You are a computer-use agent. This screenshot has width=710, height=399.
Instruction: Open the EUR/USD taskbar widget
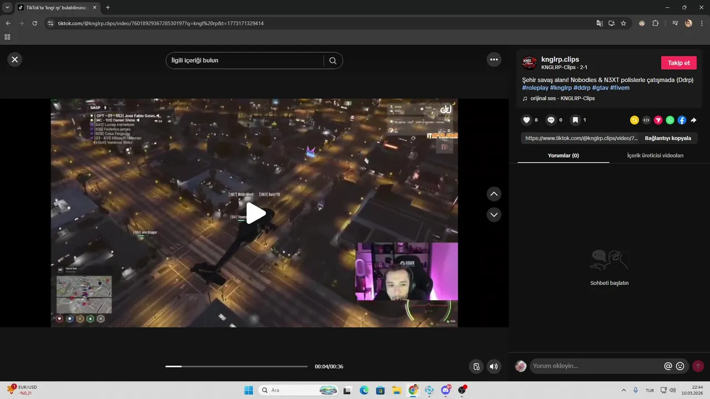tap(22, 390)
